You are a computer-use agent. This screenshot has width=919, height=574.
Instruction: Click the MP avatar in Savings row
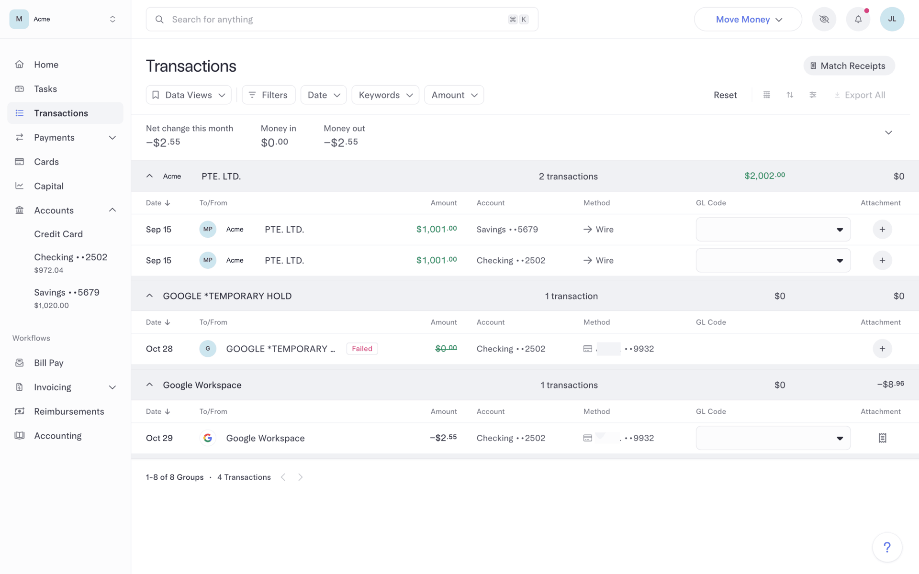(208, 229)
